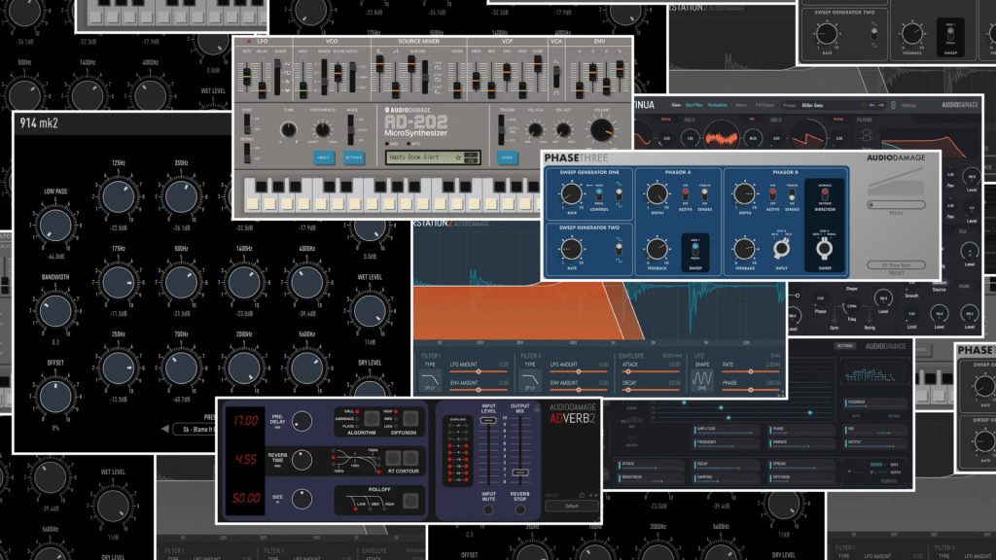
Task: Toggle the Sweep Generator Two waveform switch
Action: coord(619,249)
